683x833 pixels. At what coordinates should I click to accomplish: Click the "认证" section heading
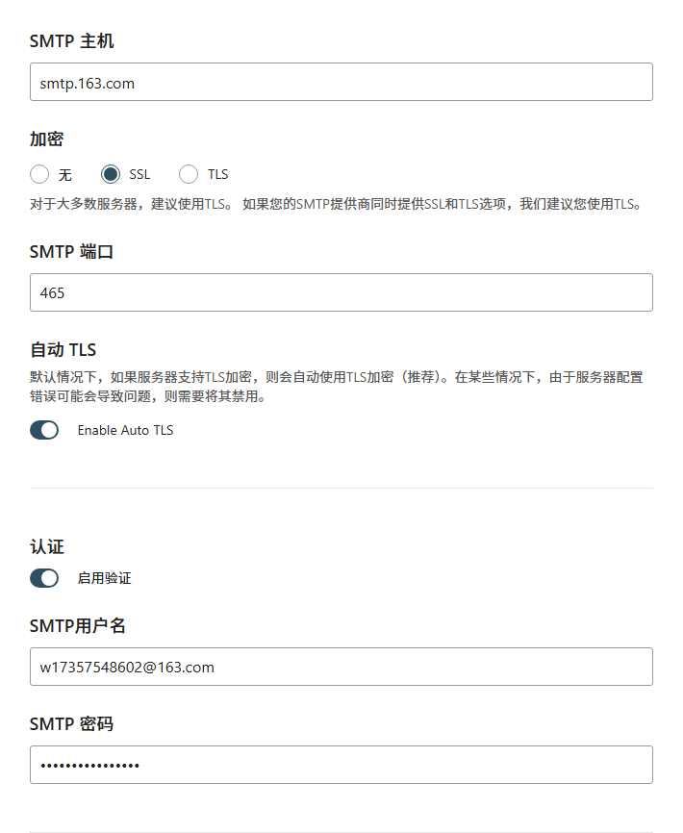(46, 546)
